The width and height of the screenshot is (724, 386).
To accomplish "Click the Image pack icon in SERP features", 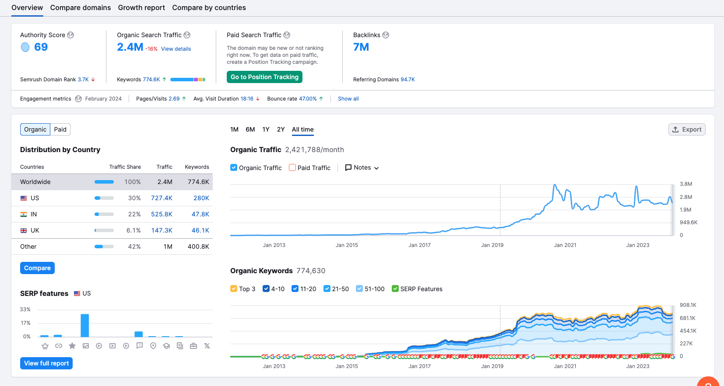I will coord(86,346).
